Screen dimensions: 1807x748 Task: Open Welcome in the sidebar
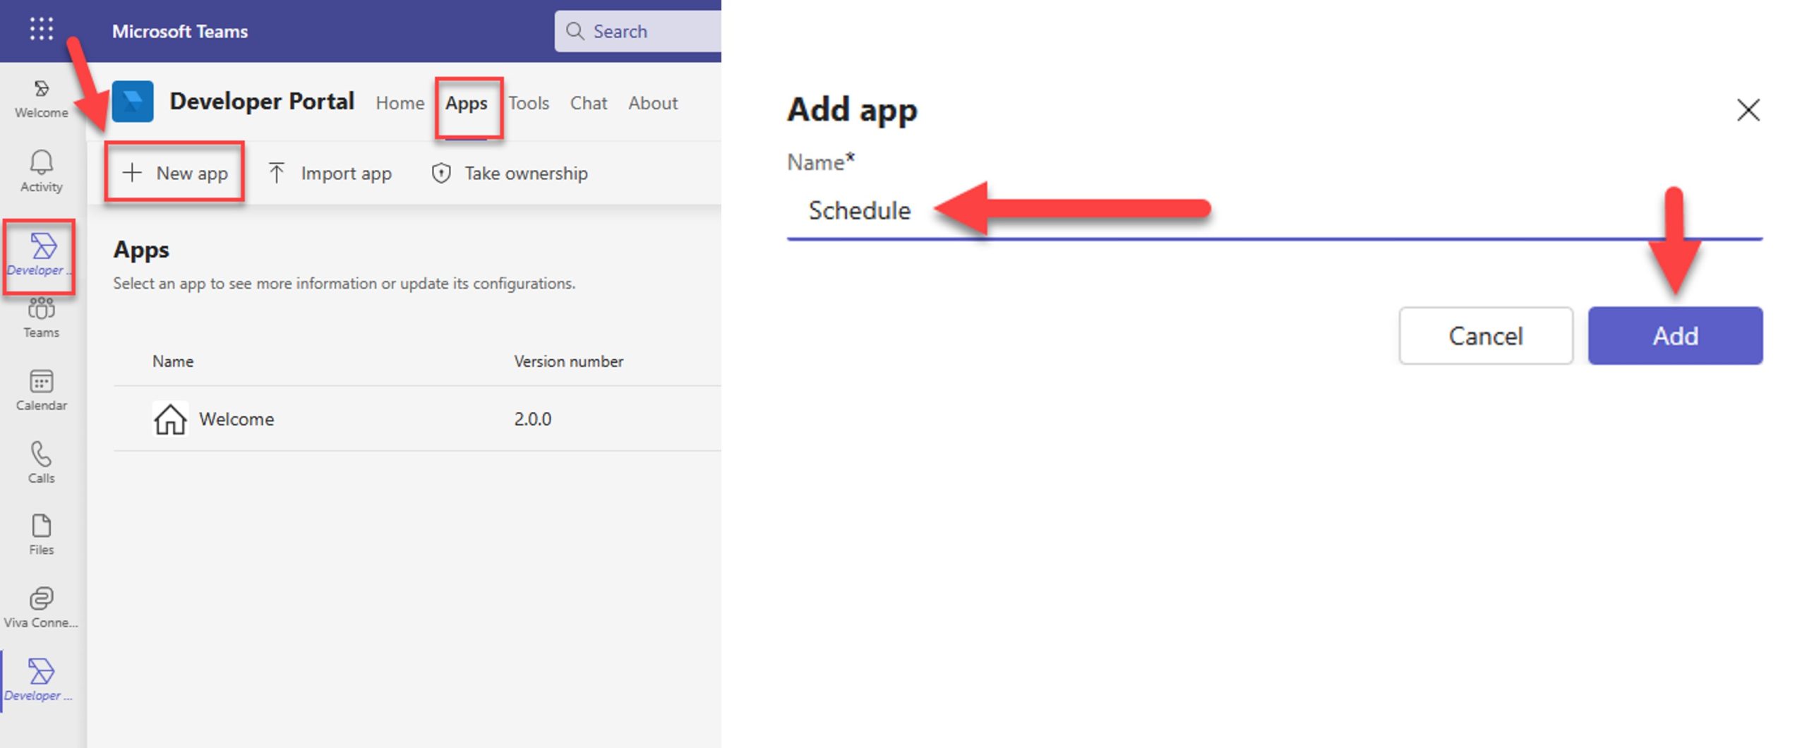(x=41, y=98)
